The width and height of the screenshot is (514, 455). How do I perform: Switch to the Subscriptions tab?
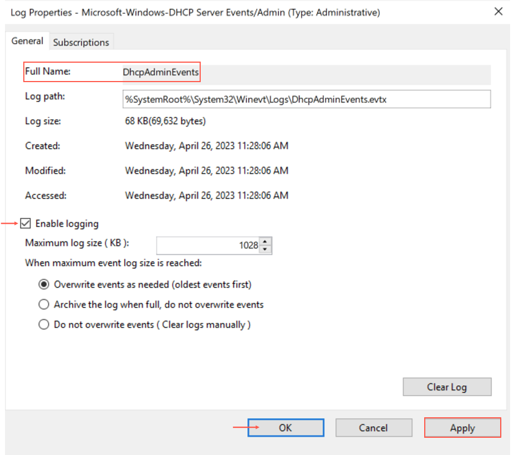coord(81,42)
